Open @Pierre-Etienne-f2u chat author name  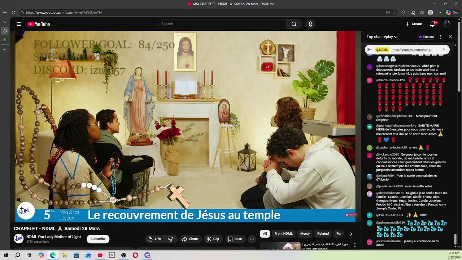click(x=390, y=80)
